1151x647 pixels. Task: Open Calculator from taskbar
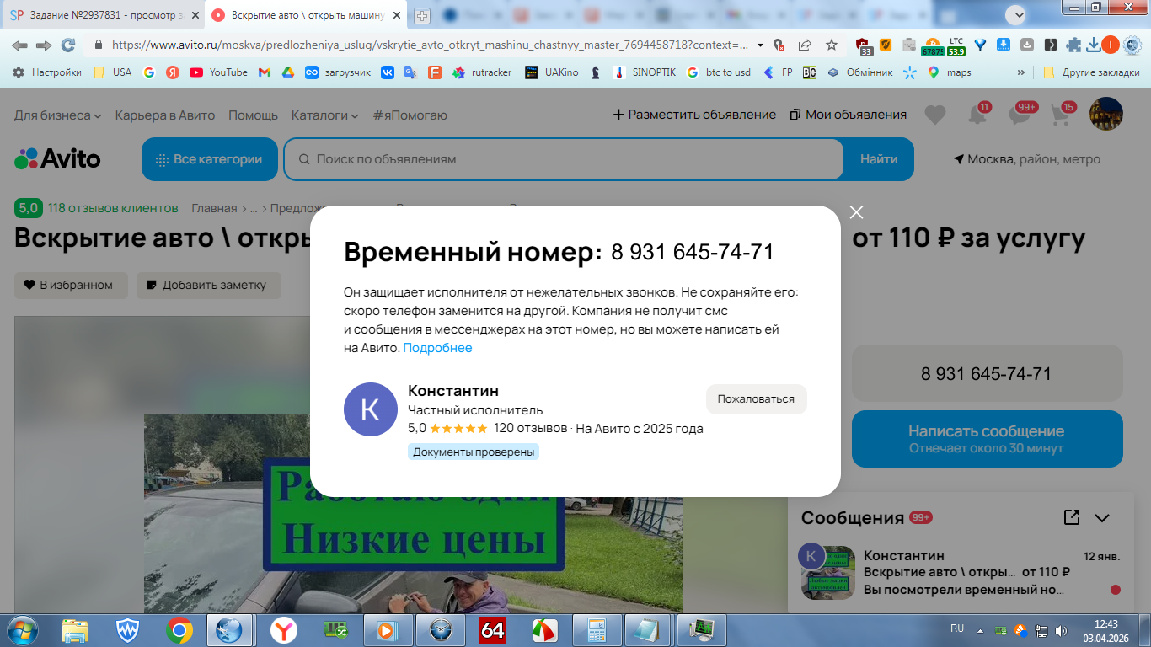597,630
